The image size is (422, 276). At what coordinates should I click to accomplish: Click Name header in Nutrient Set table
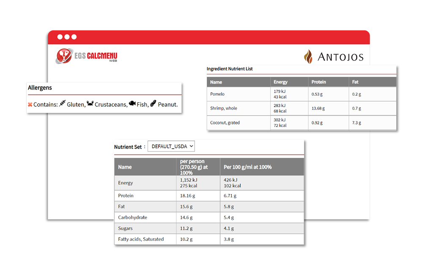click(125, 167)
